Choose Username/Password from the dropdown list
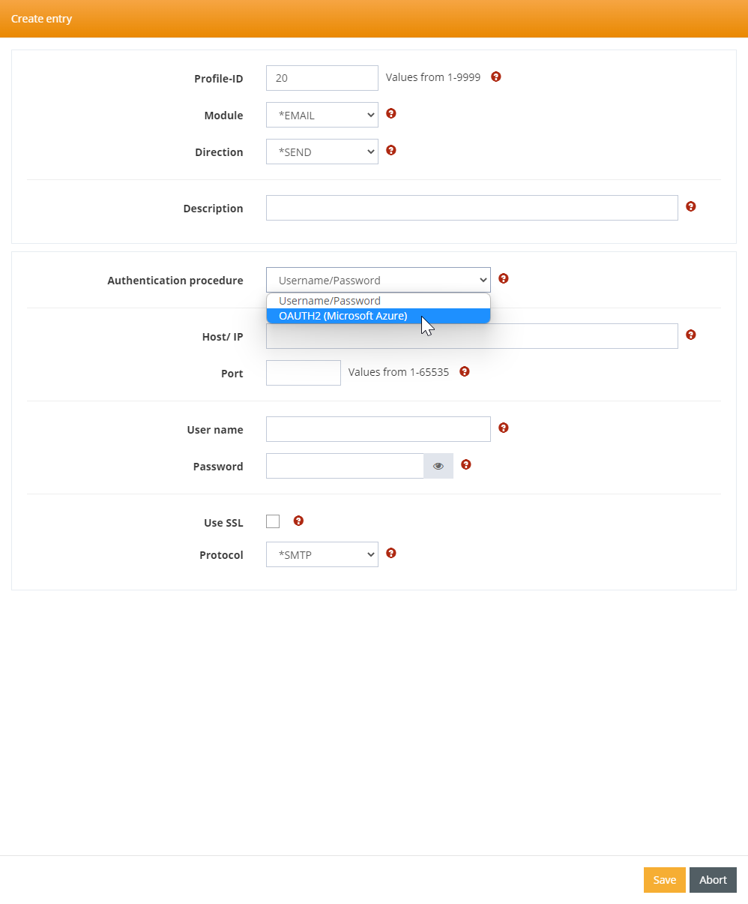Screen dimensions: 748x904 click(330, 301)
